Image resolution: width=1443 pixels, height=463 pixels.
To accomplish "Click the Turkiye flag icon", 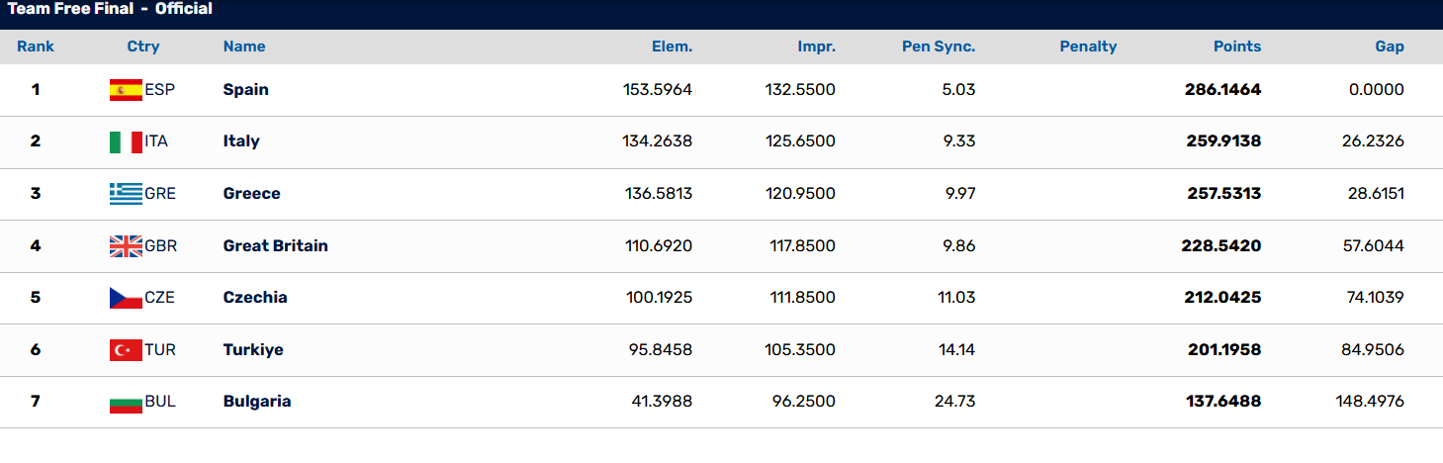I will (126, 350).
